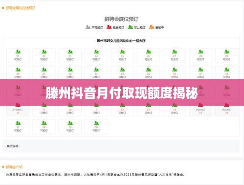The image size is (244, 185).
Task: Click the orange 审核中 legend icon
Action: tap(152, 27)
